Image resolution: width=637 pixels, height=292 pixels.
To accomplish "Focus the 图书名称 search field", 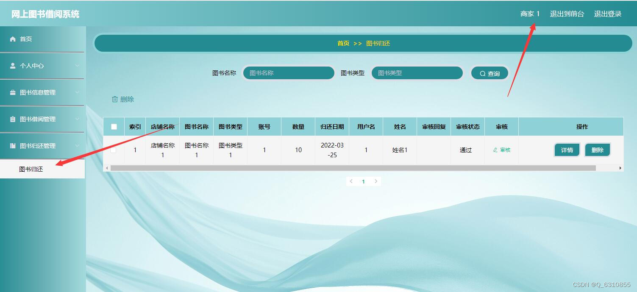I will click(289, 73).
